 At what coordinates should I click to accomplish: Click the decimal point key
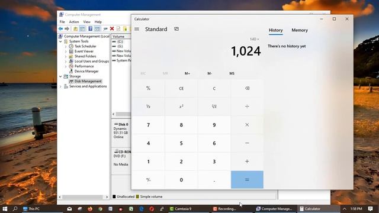click(x=214, y=180)
